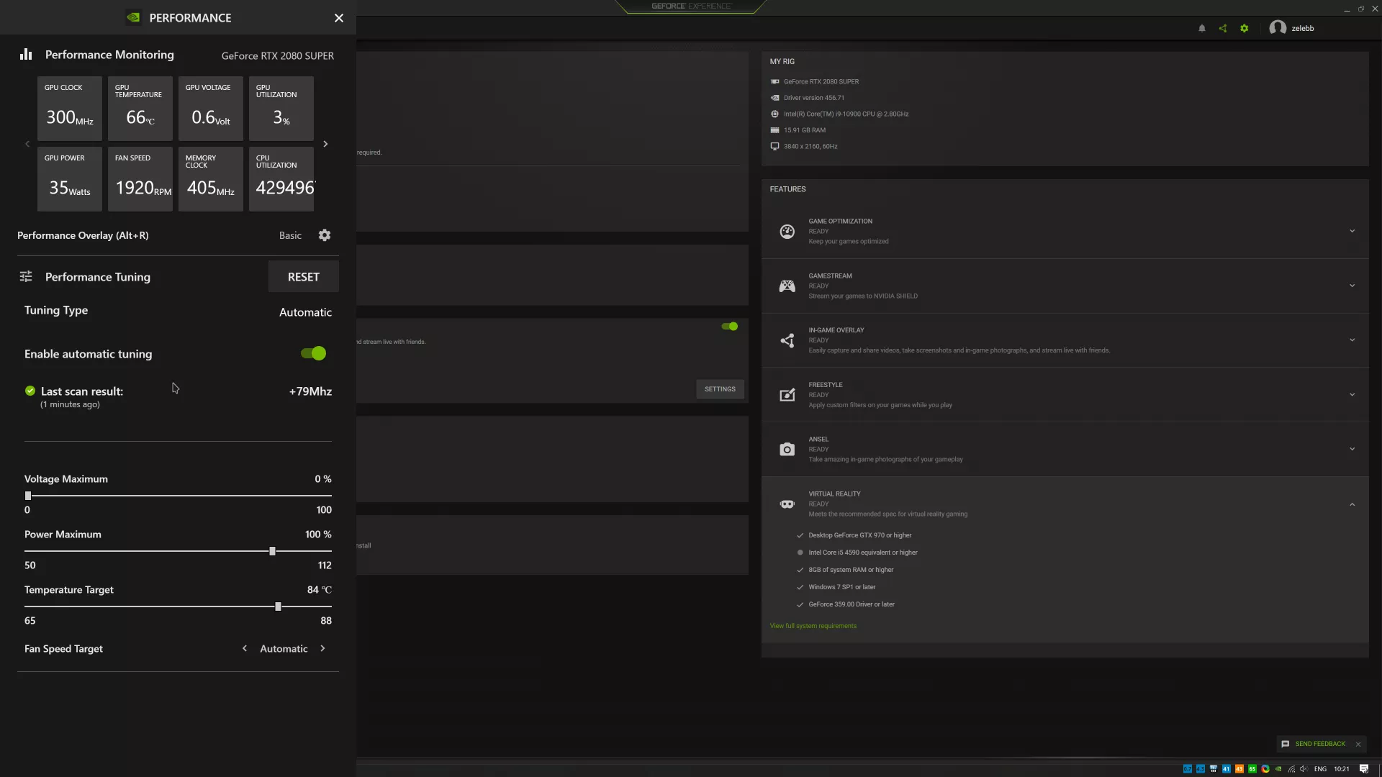
Task: Expand the Freestyle feature
Action: pos(1352,395)
